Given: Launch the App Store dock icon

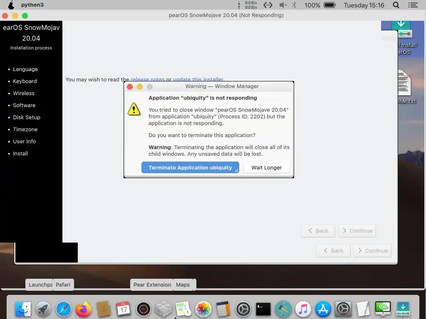Looking at the screenshot, I should pyautogui.click(x=323, y=309).
